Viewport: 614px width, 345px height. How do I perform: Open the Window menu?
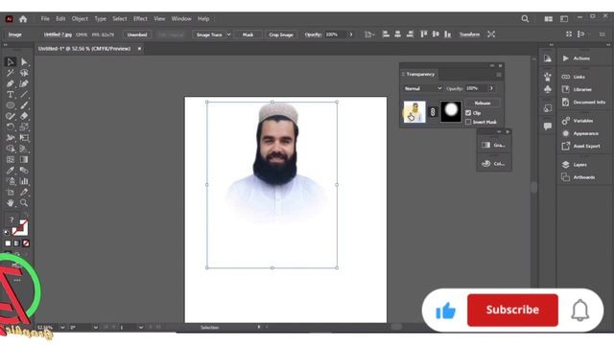tap(181, 19)
